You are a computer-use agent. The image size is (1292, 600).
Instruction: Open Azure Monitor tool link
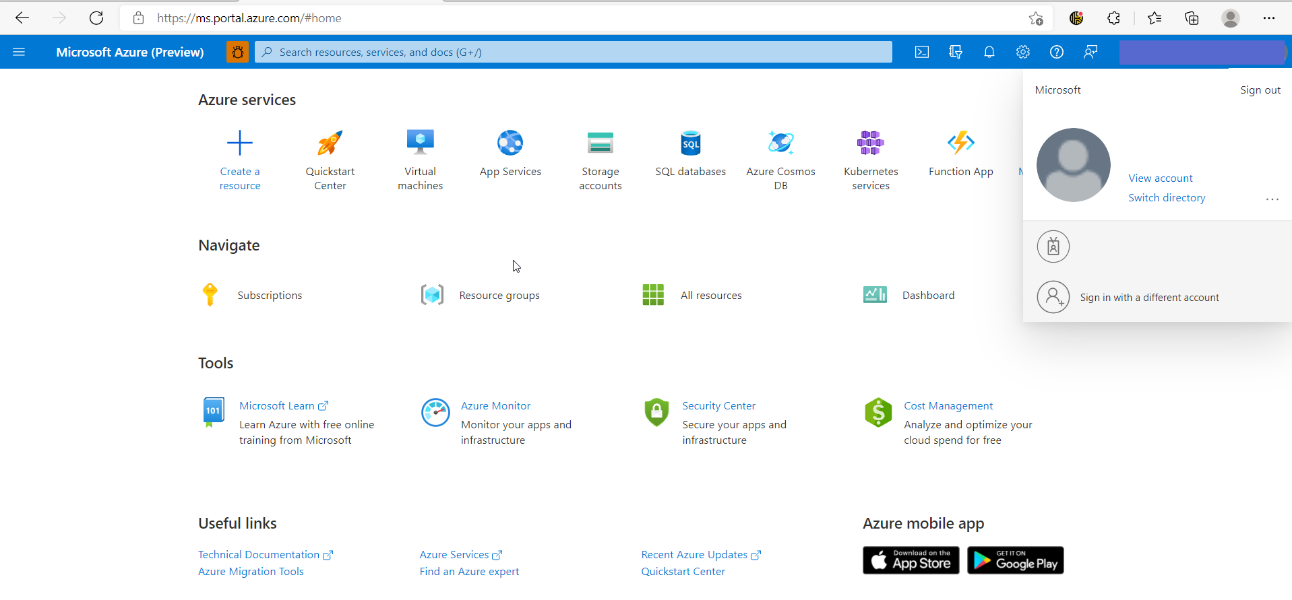(495, 406)
